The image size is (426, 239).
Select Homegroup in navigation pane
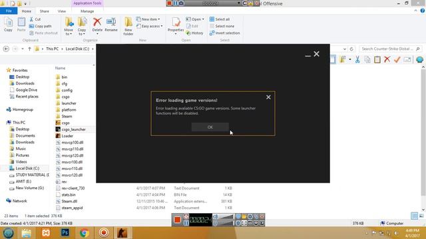click(x=19, y=110)
